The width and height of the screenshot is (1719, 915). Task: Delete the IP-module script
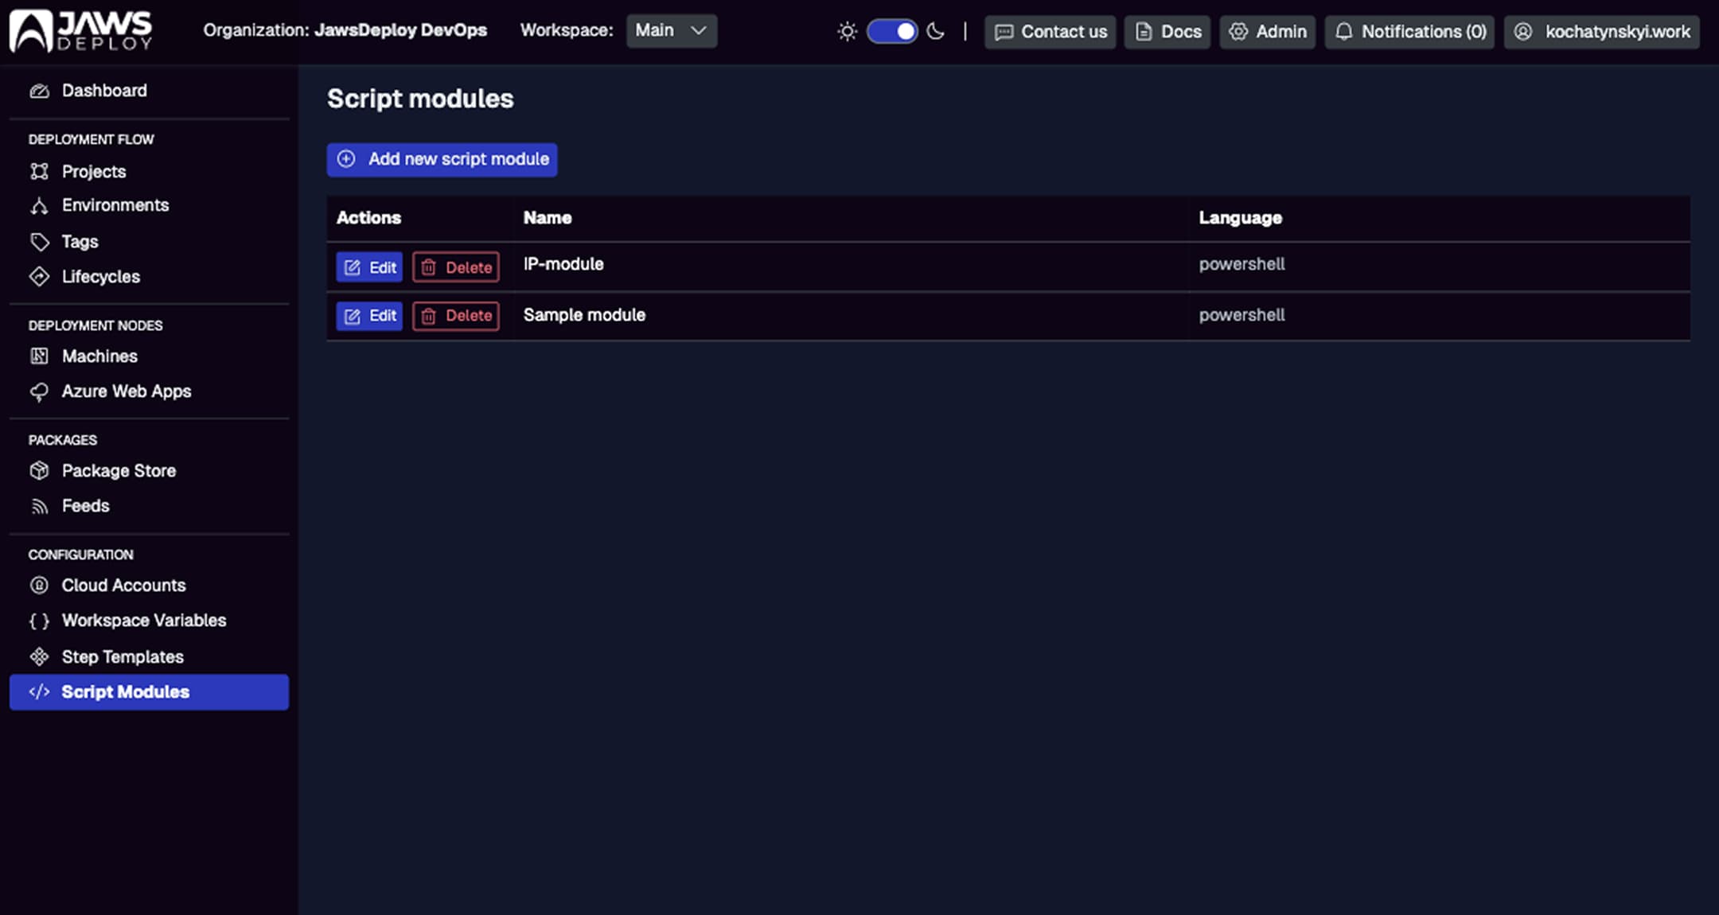pyautogui.click(x=454, y=267)
